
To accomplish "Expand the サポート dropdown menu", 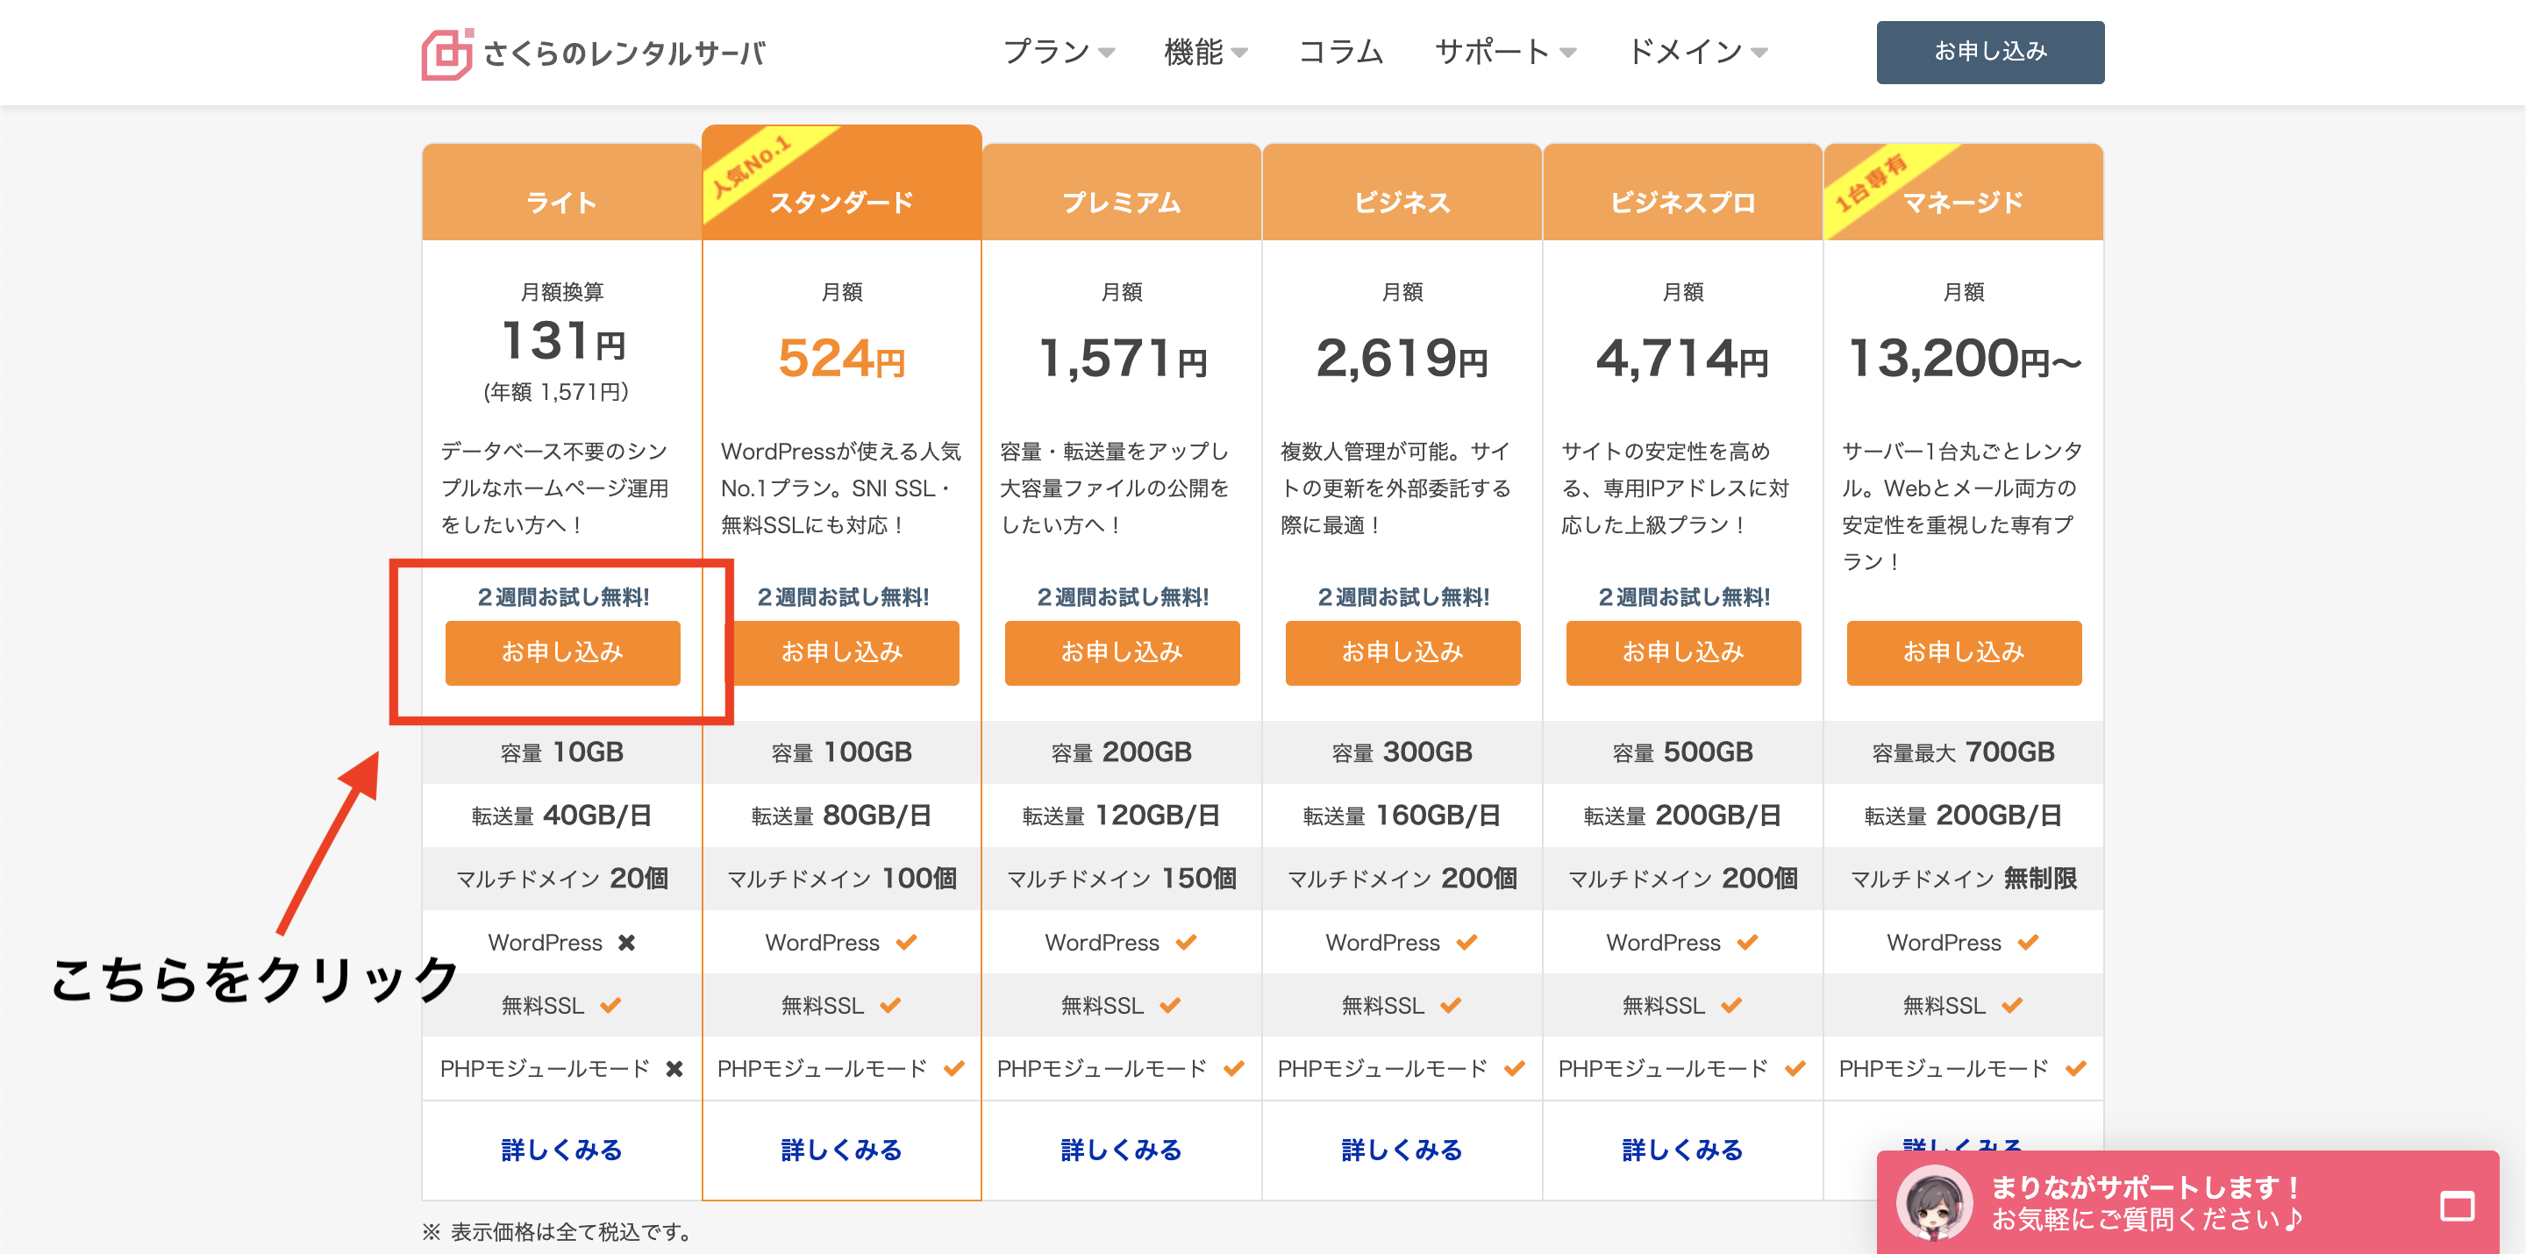I will 1505,52.
